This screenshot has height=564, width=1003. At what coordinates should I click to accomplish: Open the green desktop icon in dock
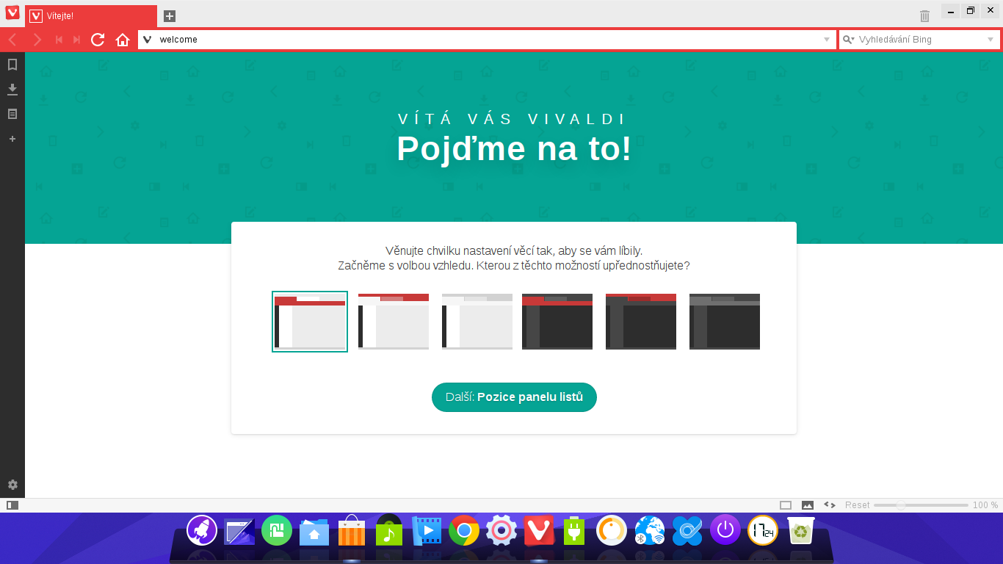coord(277,530)
